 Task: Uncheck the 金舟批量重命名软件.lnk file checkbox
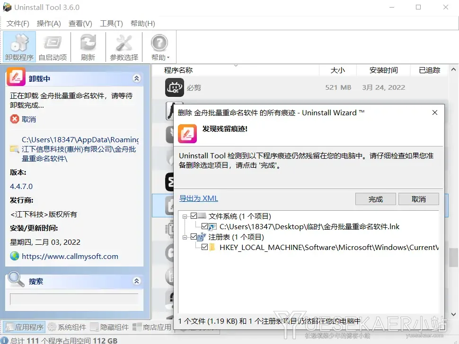click(204, 226)
